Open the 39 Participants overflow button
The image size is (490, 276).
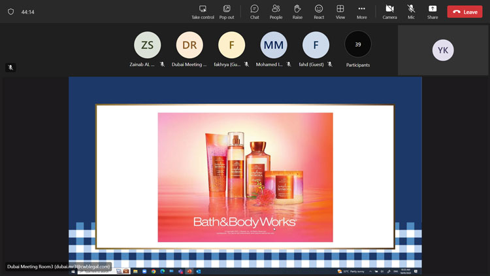pyautogui.click(x=358, y=44)
